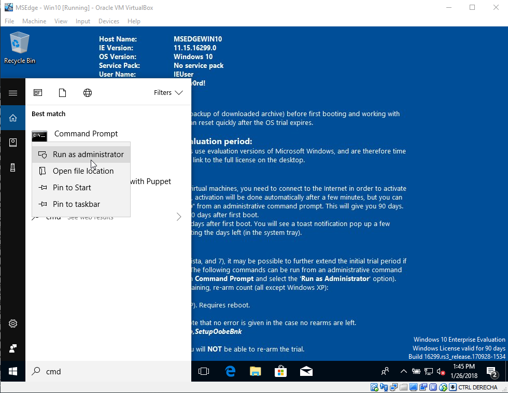The image size is (508, 393).
Task: Open Microsoft Store from the taskbar
Action: pyautogui.click(x=280, y=371)
